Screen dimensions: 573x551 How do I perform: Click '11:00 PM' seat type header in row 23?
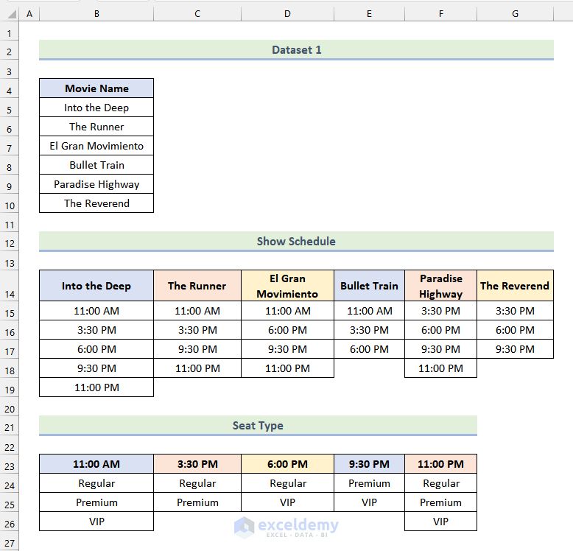[440, 464]
